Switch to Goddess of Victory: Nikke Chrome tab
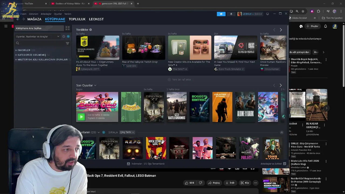 coord(70,4)
